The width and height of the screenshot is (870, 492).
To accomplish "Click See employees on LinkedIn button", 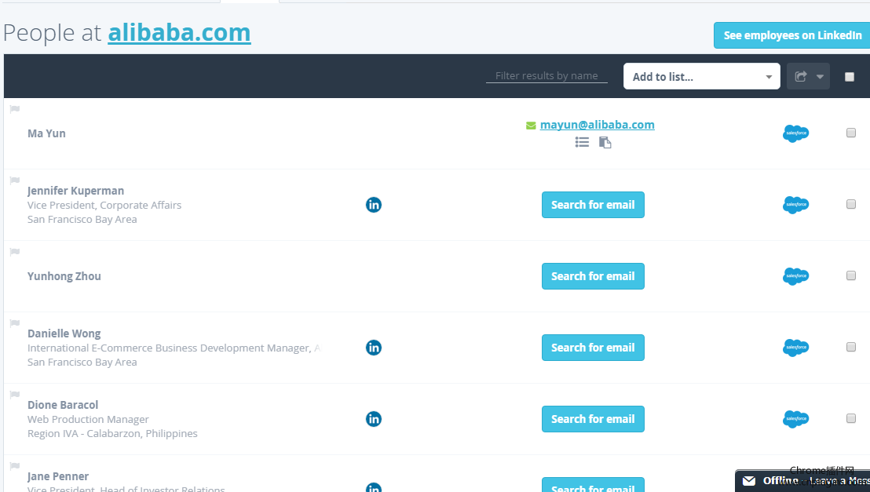I will 792,35.
